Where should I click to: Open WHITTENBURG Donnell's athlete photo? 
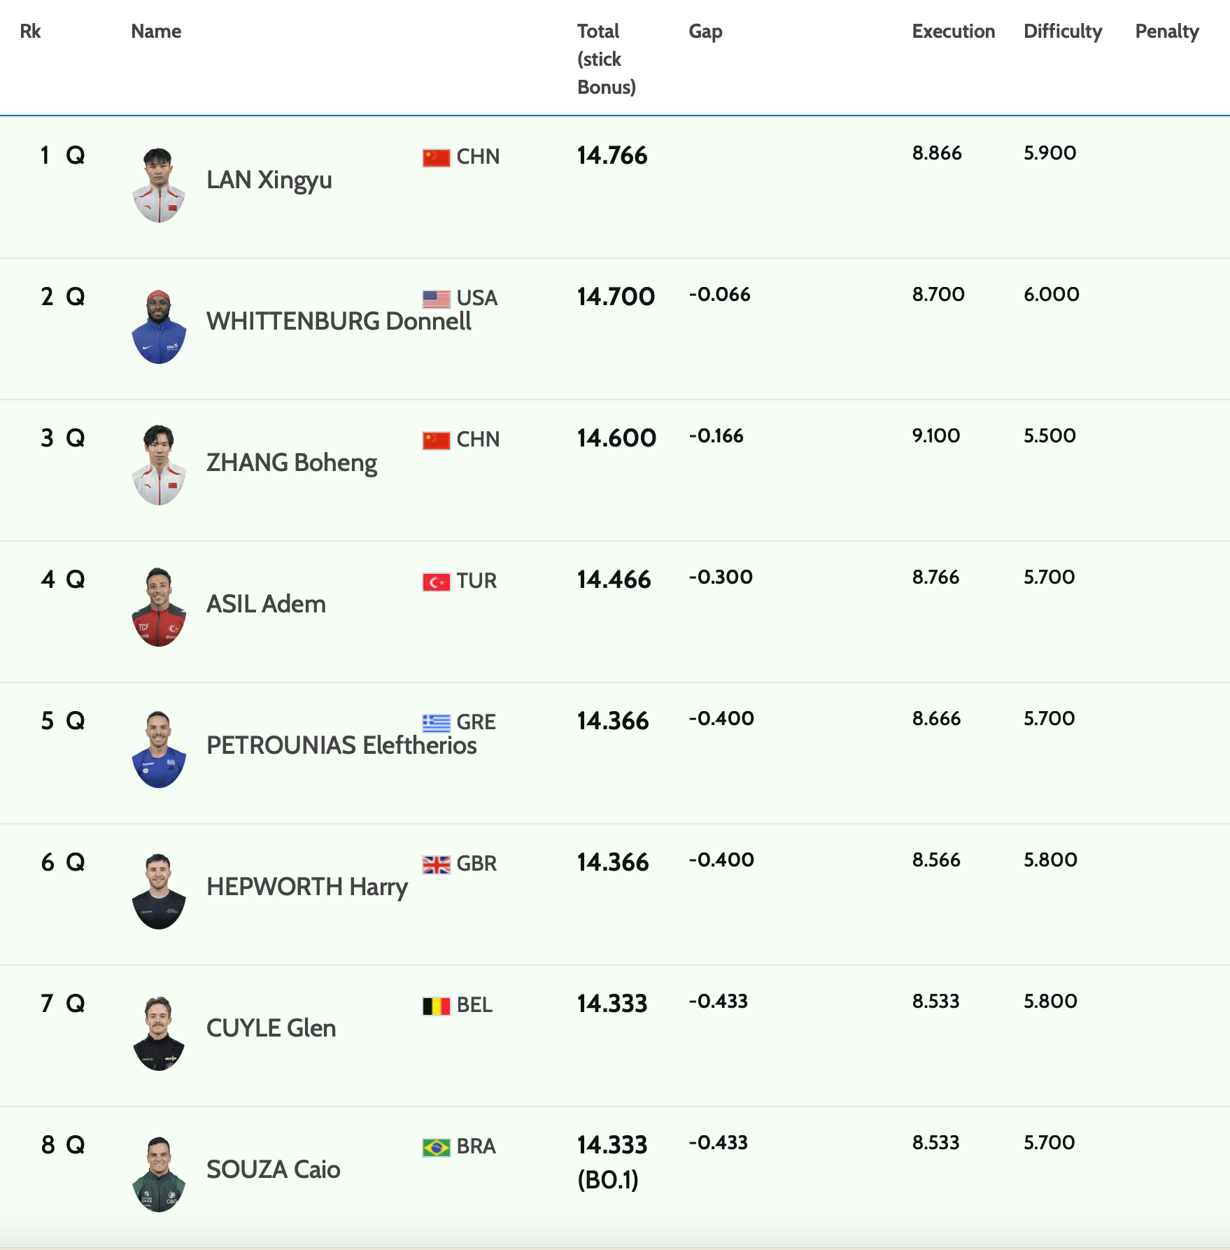(x=159, y=327)
